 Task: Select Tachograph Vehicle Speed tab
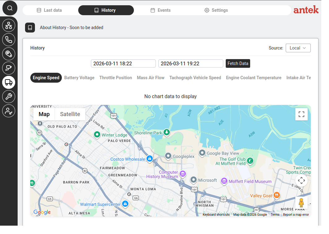(x=195, y=78)
